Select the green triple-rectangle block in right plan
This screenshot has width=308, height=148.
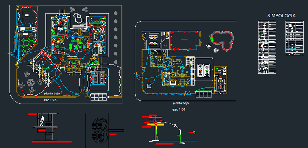[204, 94]
